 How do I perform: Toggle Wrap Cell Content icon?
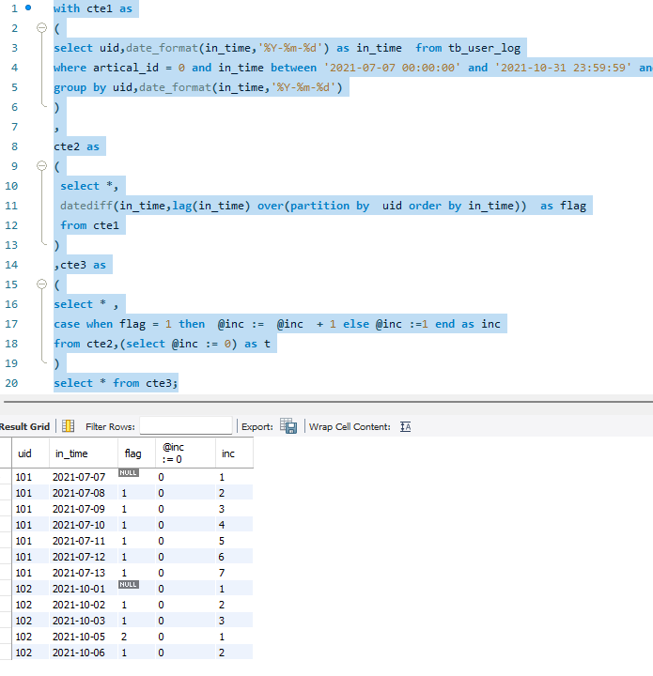coord(406,427)
